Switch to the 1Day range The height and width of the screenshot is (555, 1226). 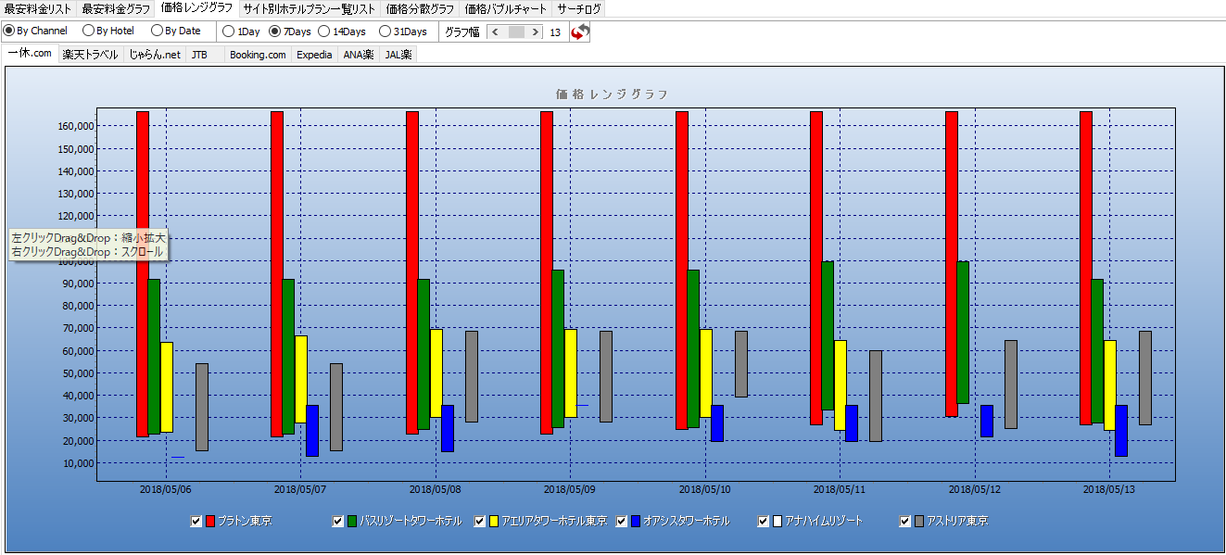click(229, 32)
